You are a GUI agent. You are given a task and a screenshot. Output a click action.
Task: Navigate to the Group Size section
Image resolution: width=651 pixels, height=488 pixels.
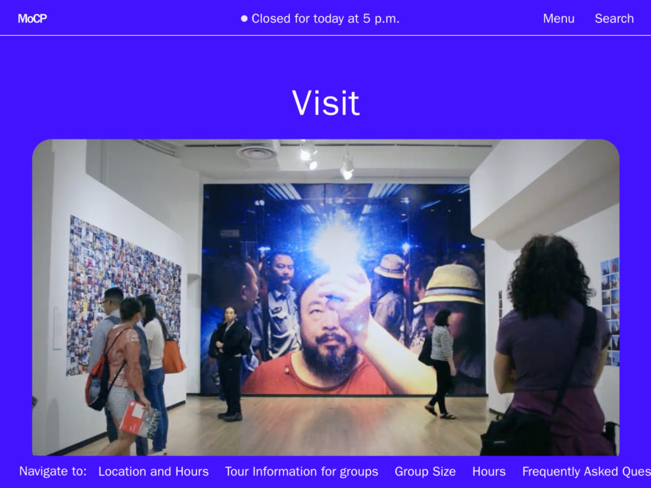click(x=425, y=471)
